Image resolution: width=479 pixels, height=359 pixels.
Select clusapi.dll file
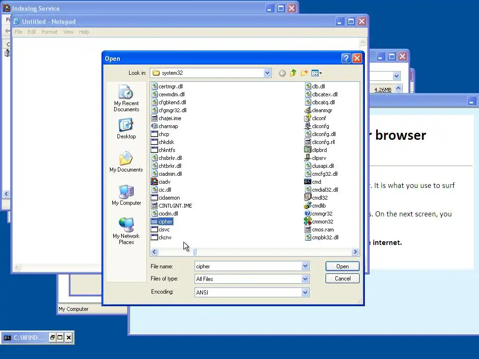tap(319, 166)
